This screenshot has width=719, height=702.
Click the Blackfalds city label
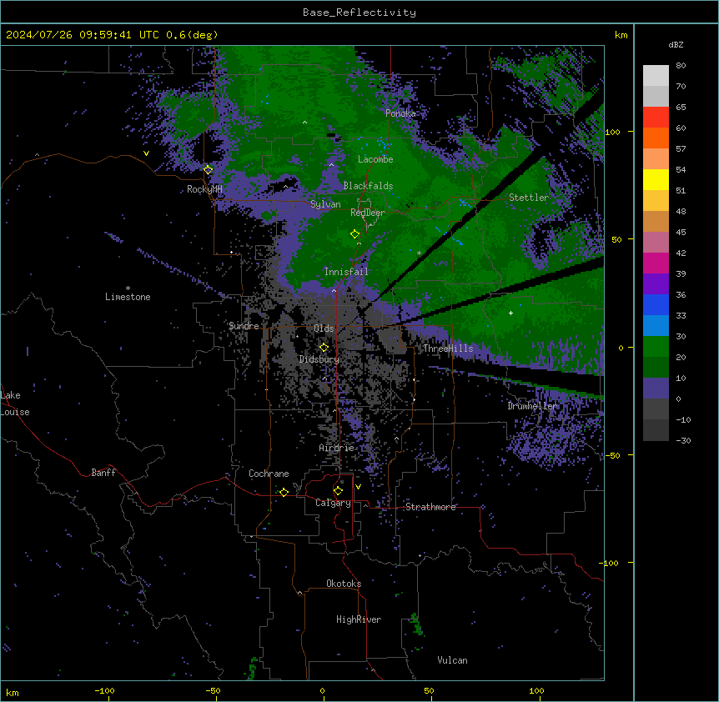coord(368,186)
